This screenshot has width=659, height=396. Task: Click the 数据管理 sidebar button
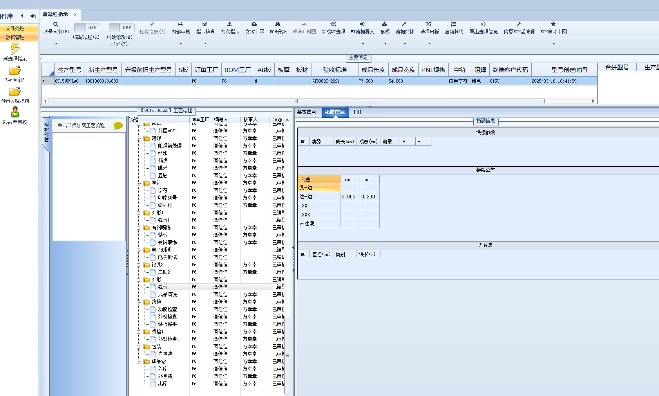15,37
